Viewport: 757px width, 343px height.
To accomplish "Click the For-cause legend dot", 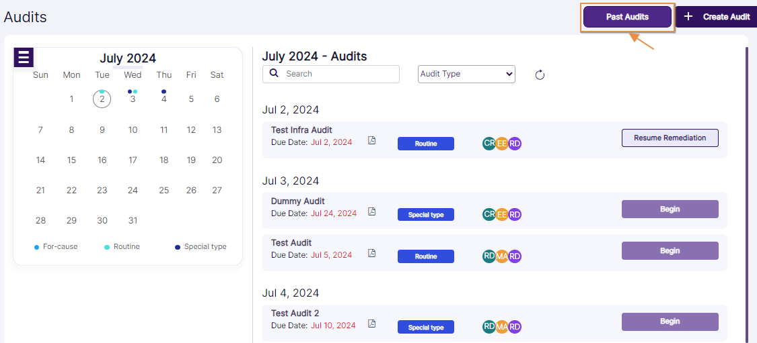I will pyautogui.click(x=37, y=247).
